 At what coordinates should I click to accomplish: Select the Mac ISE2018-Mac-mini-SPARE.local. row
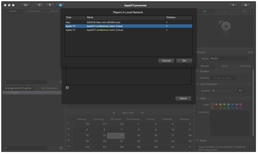coord(128,22)
